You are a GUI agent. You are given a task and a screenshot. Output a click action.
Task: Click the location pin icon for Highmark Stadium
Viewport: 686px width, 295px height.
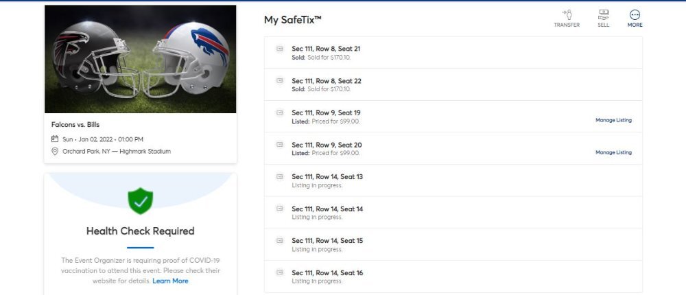55,152
